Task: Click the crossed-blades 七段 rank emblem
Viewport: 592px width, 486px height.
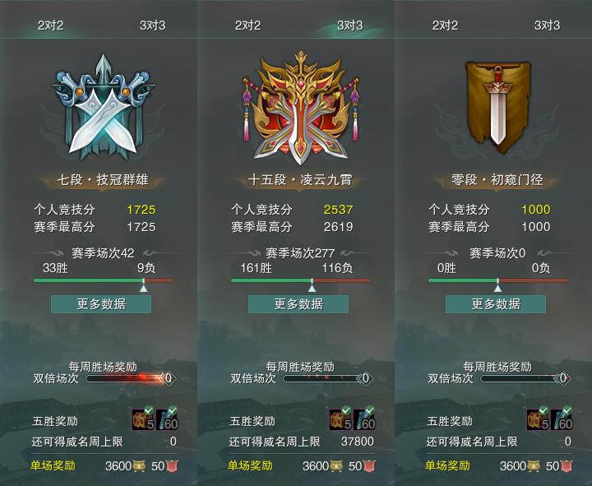Action: [x=103, y=108]
